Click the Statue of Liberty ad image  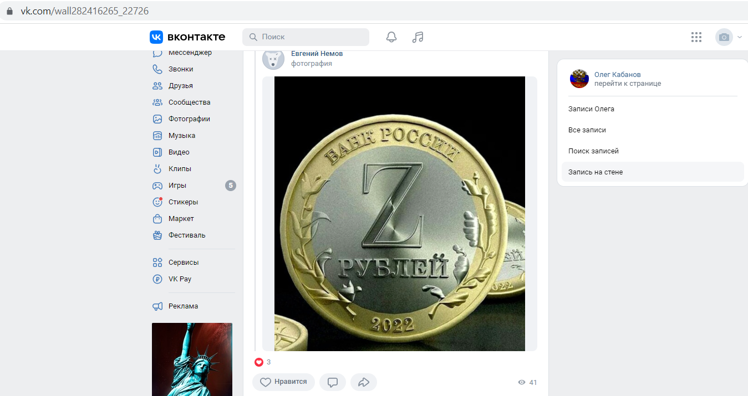coord(192,359)
